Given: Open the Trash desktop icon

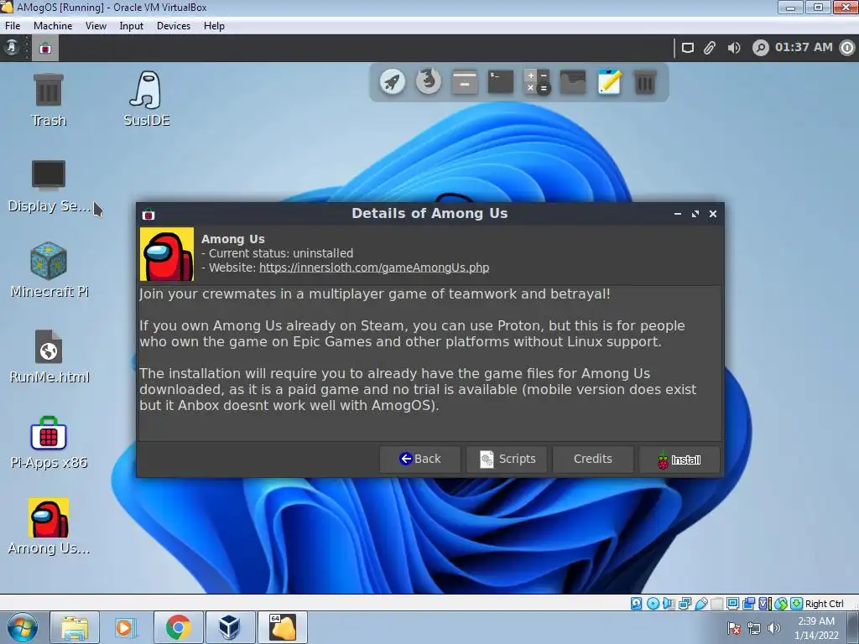Looking at the screenshot, I should point(49,101).
